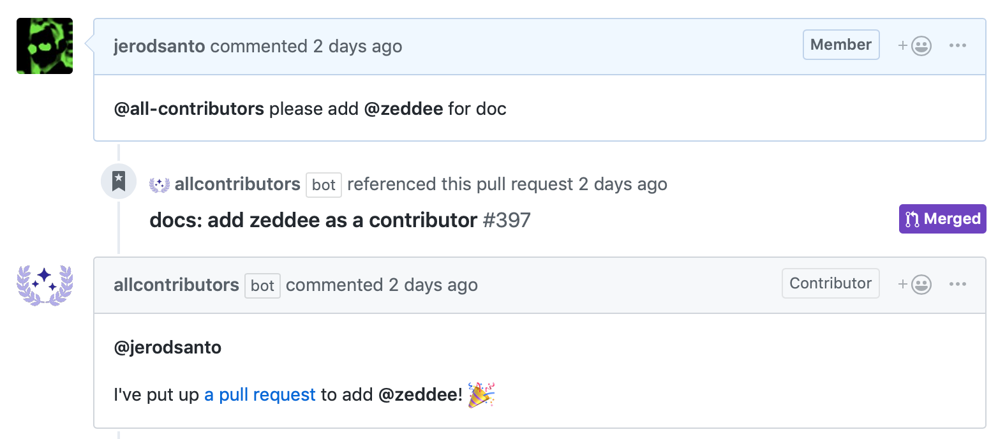Click the Contributor badge label
This screenshot has height=439, width=998.
click(x=831, y=283)
